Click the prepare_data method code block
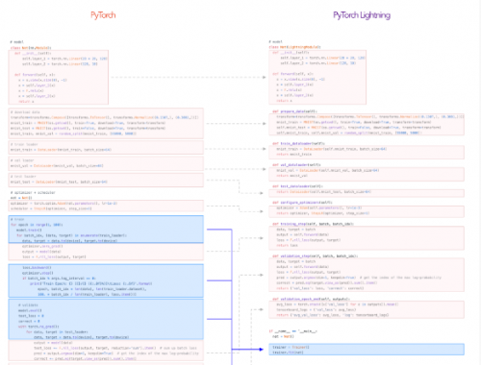 click(x=367, y=124)
